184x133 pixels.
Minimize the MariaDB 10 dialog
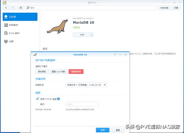click(120, 55)
